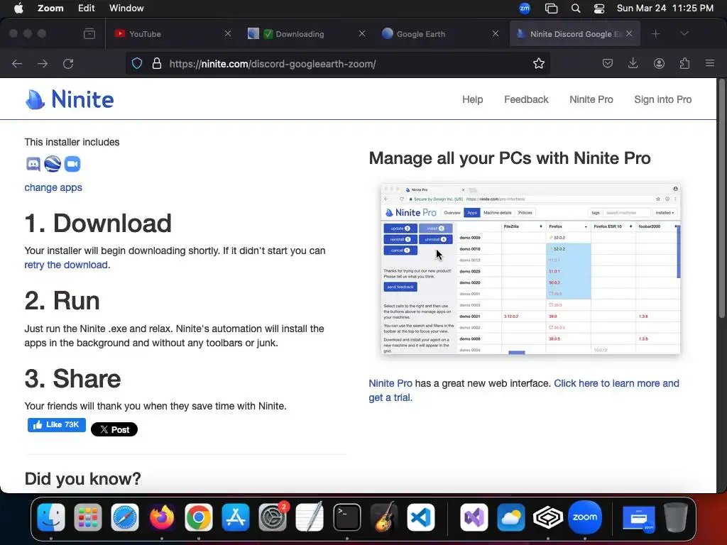This screenshot has height=545, width=727.
Task: Click the change apps link
Action: (53, 187)
